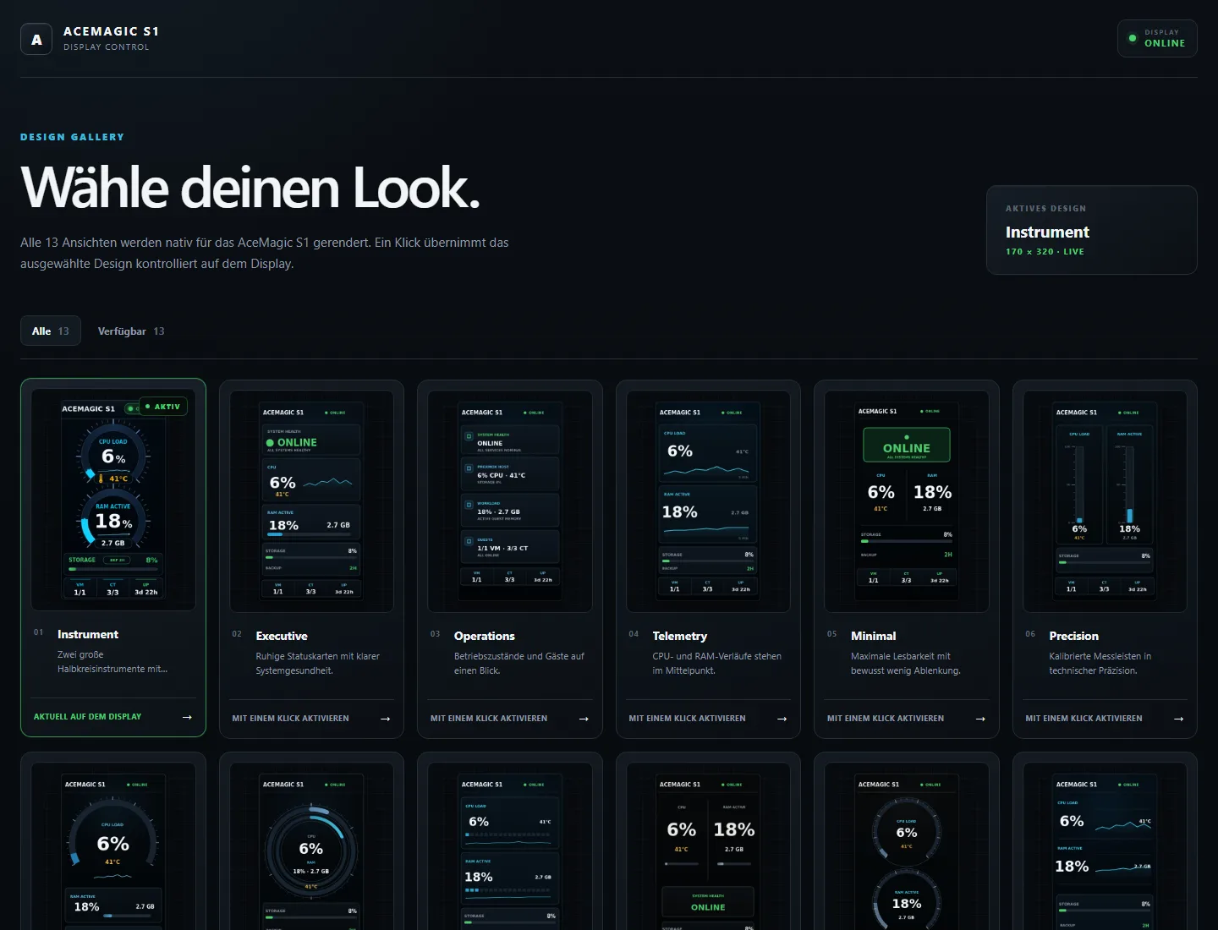
Task: Open the Precision design preview thumbnail
Action: (x=1105, y=501)
